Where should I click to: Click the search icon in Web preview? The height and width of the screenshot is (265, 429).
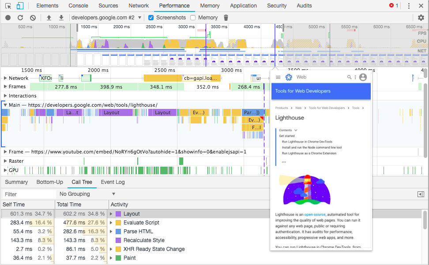point(350,77)
